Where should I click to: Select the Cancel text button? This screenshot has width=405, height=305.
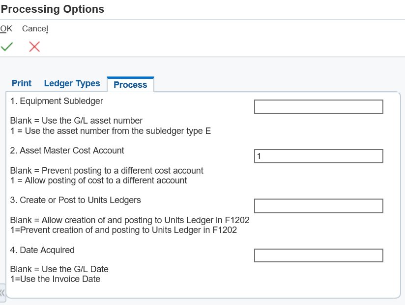35,28
